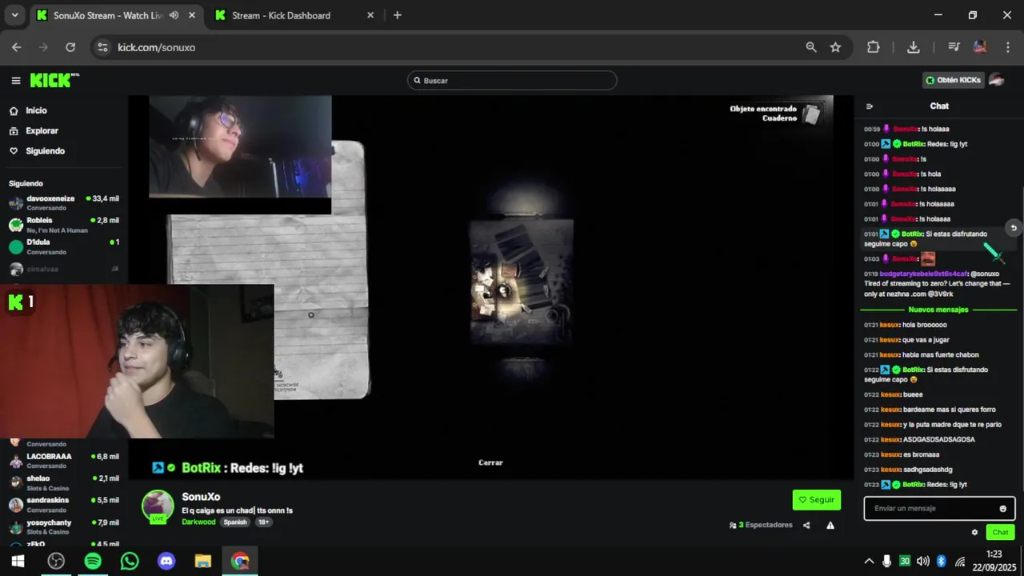
Task: Click BotRix username in top chat message
Action: click(913, 144)
